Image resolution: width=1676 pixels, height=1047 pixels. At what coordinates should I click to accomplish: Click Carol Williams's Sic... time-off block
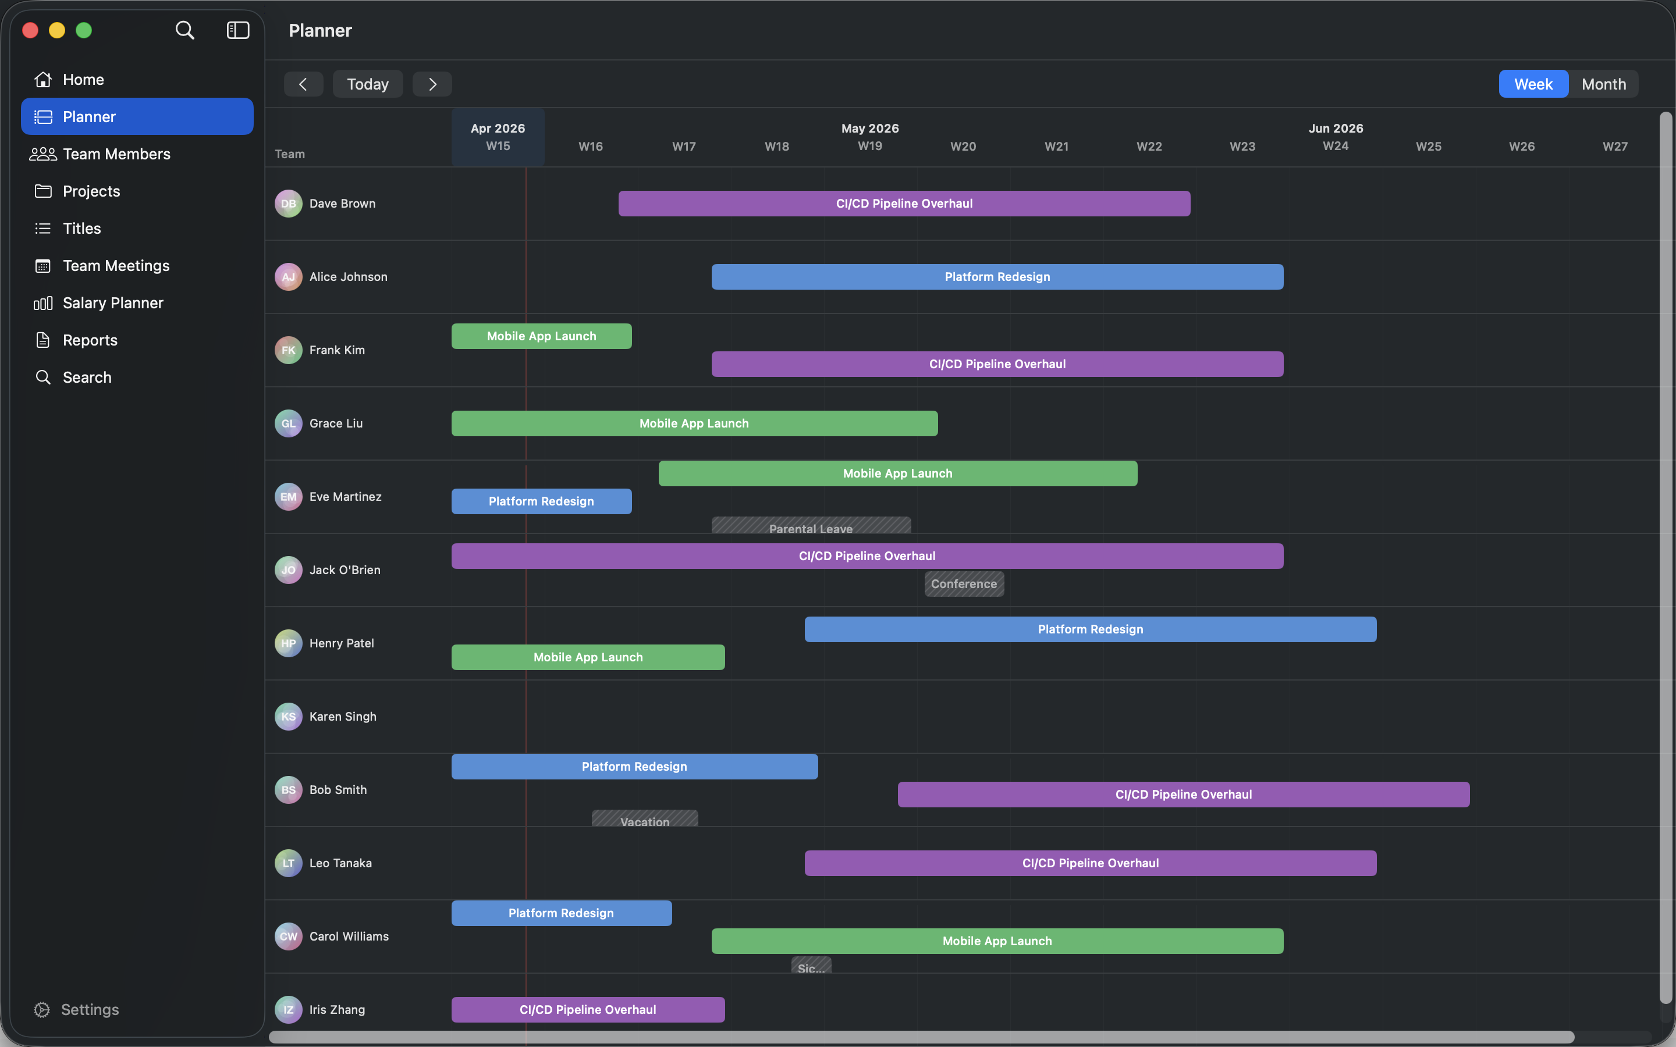click(x=811, y=966)
